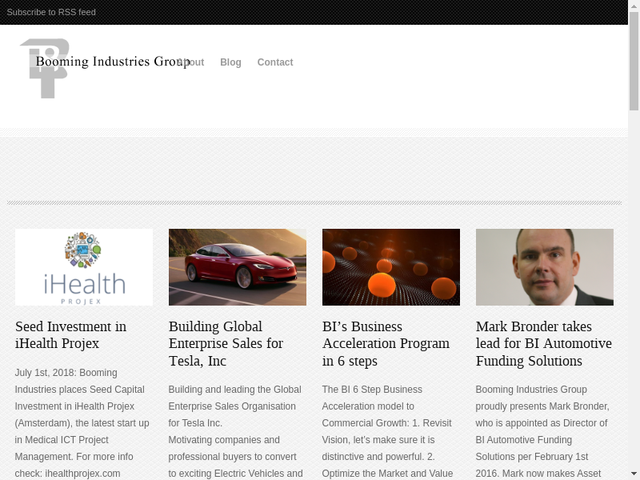Click the scrollbar up arrow
Image resolution: width=640 pixels, height=480 pixels.
(x=634, y=6)
